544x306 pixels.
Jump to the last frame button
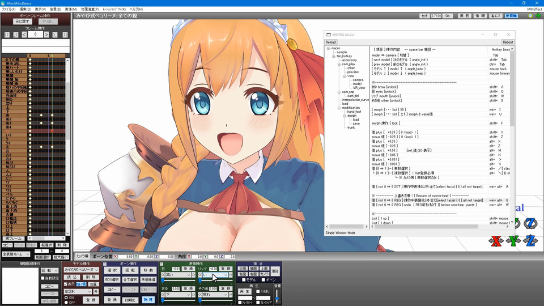click(65, 35)
